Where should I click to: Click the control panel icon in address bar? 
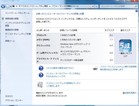(x=14, y=6)
